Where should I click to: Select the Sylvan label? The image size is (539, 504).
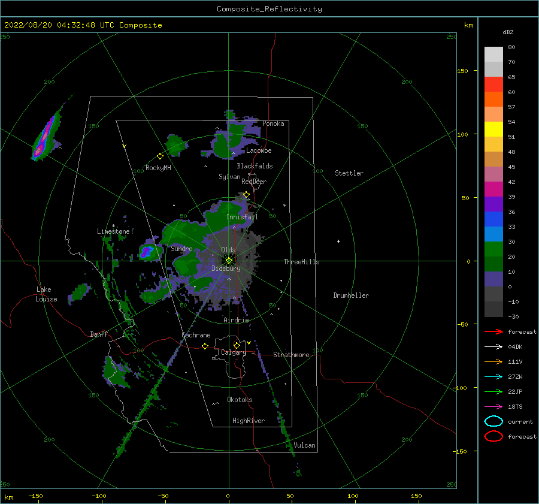click(229, 177)
